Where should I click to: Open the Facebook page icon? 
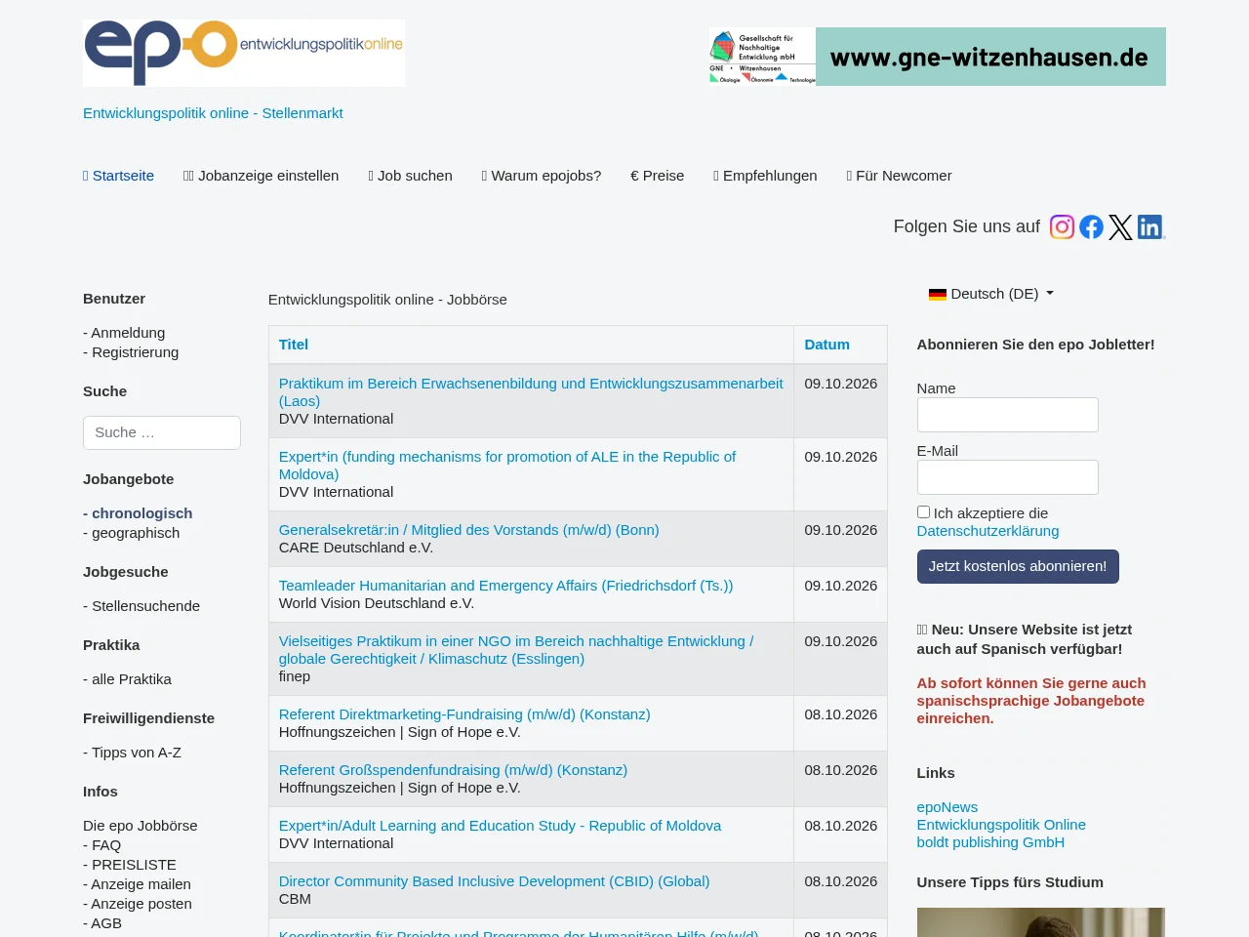pos(1091,227)
